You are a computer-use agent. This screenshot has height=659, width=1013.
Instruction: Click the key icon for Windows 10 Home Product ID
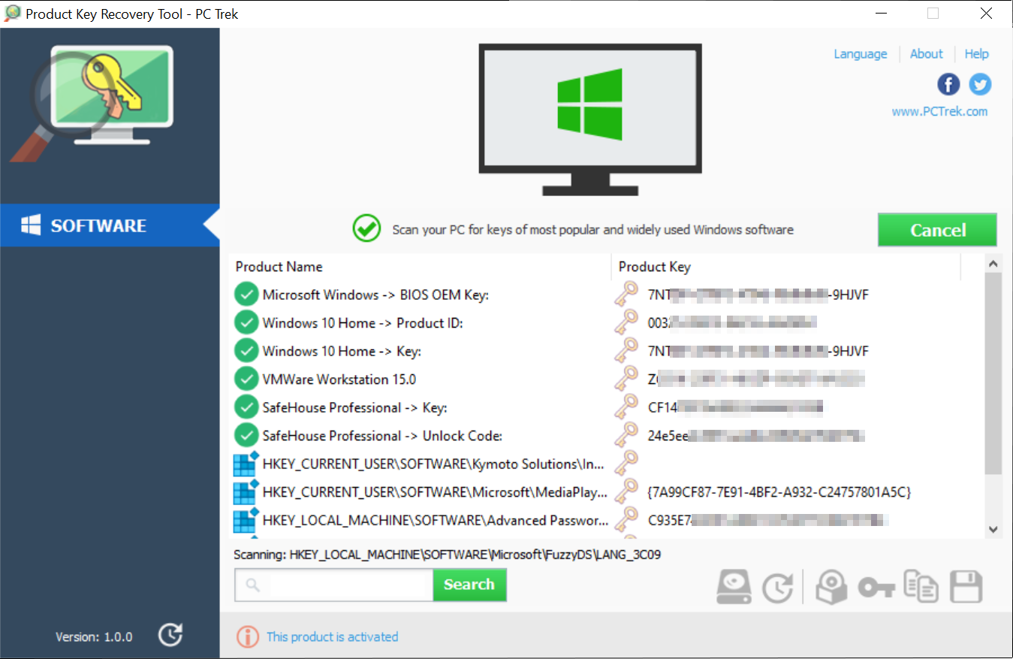[x=626, y=322]
